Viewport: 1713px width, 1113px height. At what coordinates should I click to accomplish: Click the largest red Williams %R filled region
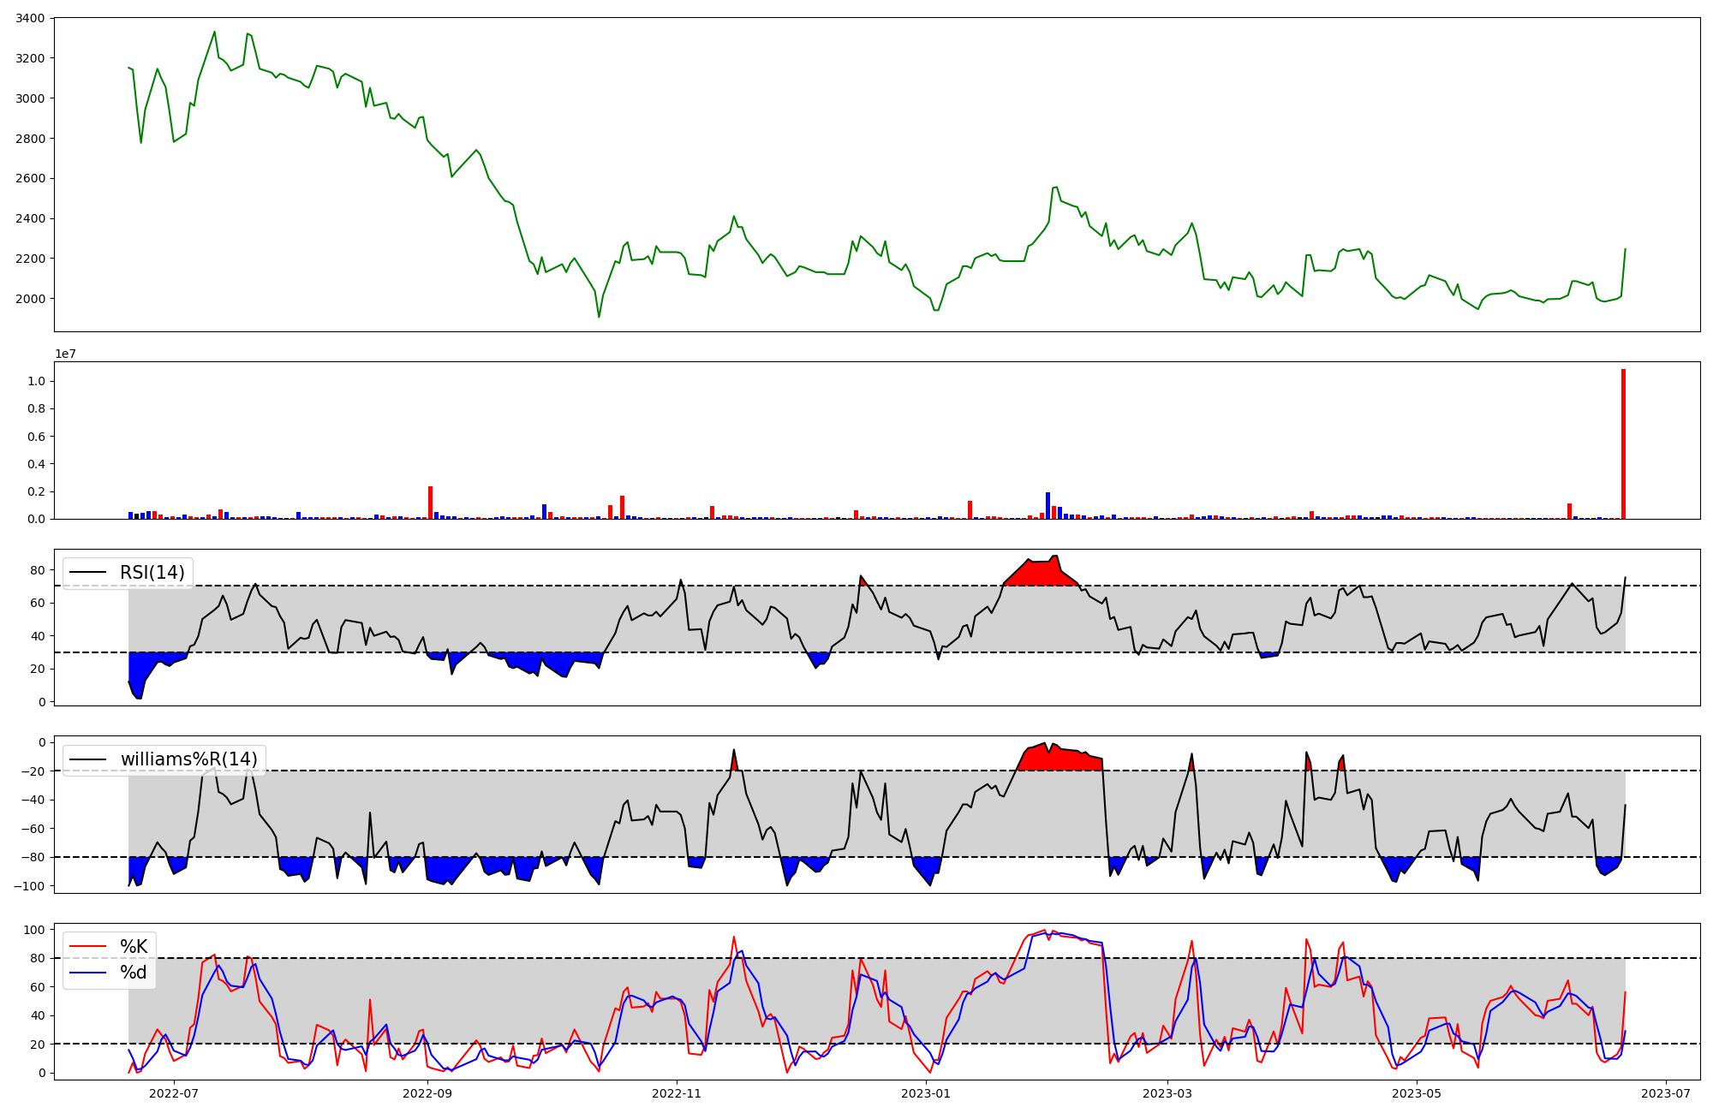coord(1058,759)
